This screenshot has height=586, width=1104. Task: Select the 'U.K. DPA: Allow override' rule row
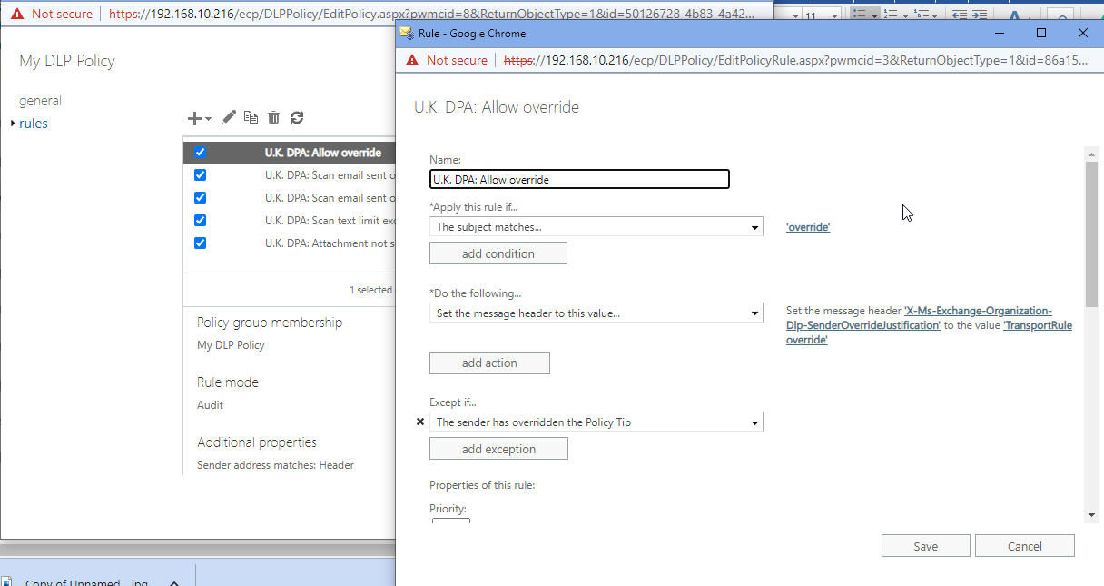pyautogui.click(x=290, y=153)
